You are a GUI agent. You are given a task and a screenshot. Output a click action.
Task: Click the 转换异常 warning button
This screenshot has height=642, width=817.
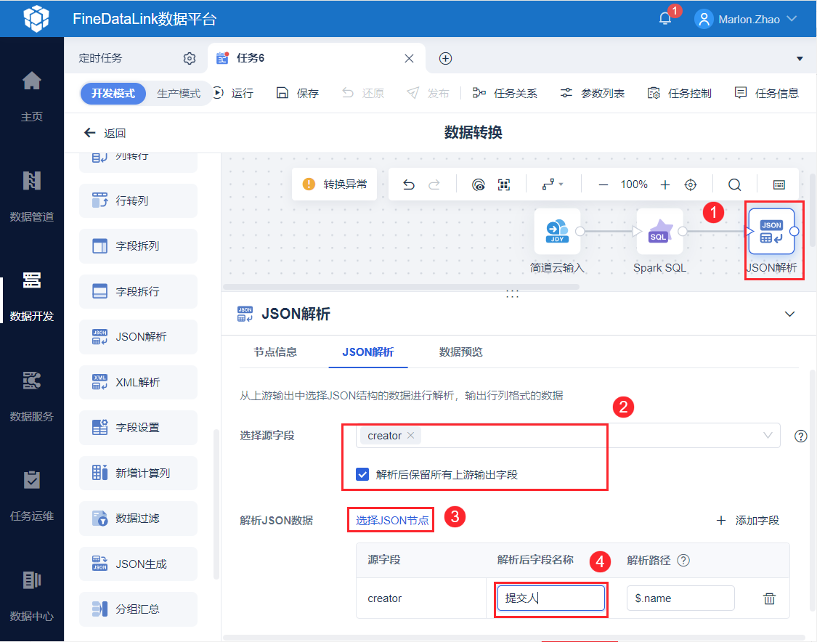pyautogui.click(x=335, y=184)
